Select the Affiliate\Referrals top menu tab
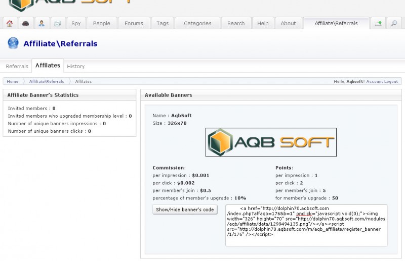Viewport: 405px width, 261px height. 336,23
